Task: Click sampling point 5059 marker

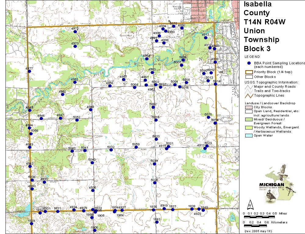Action: tap(136, 147)
